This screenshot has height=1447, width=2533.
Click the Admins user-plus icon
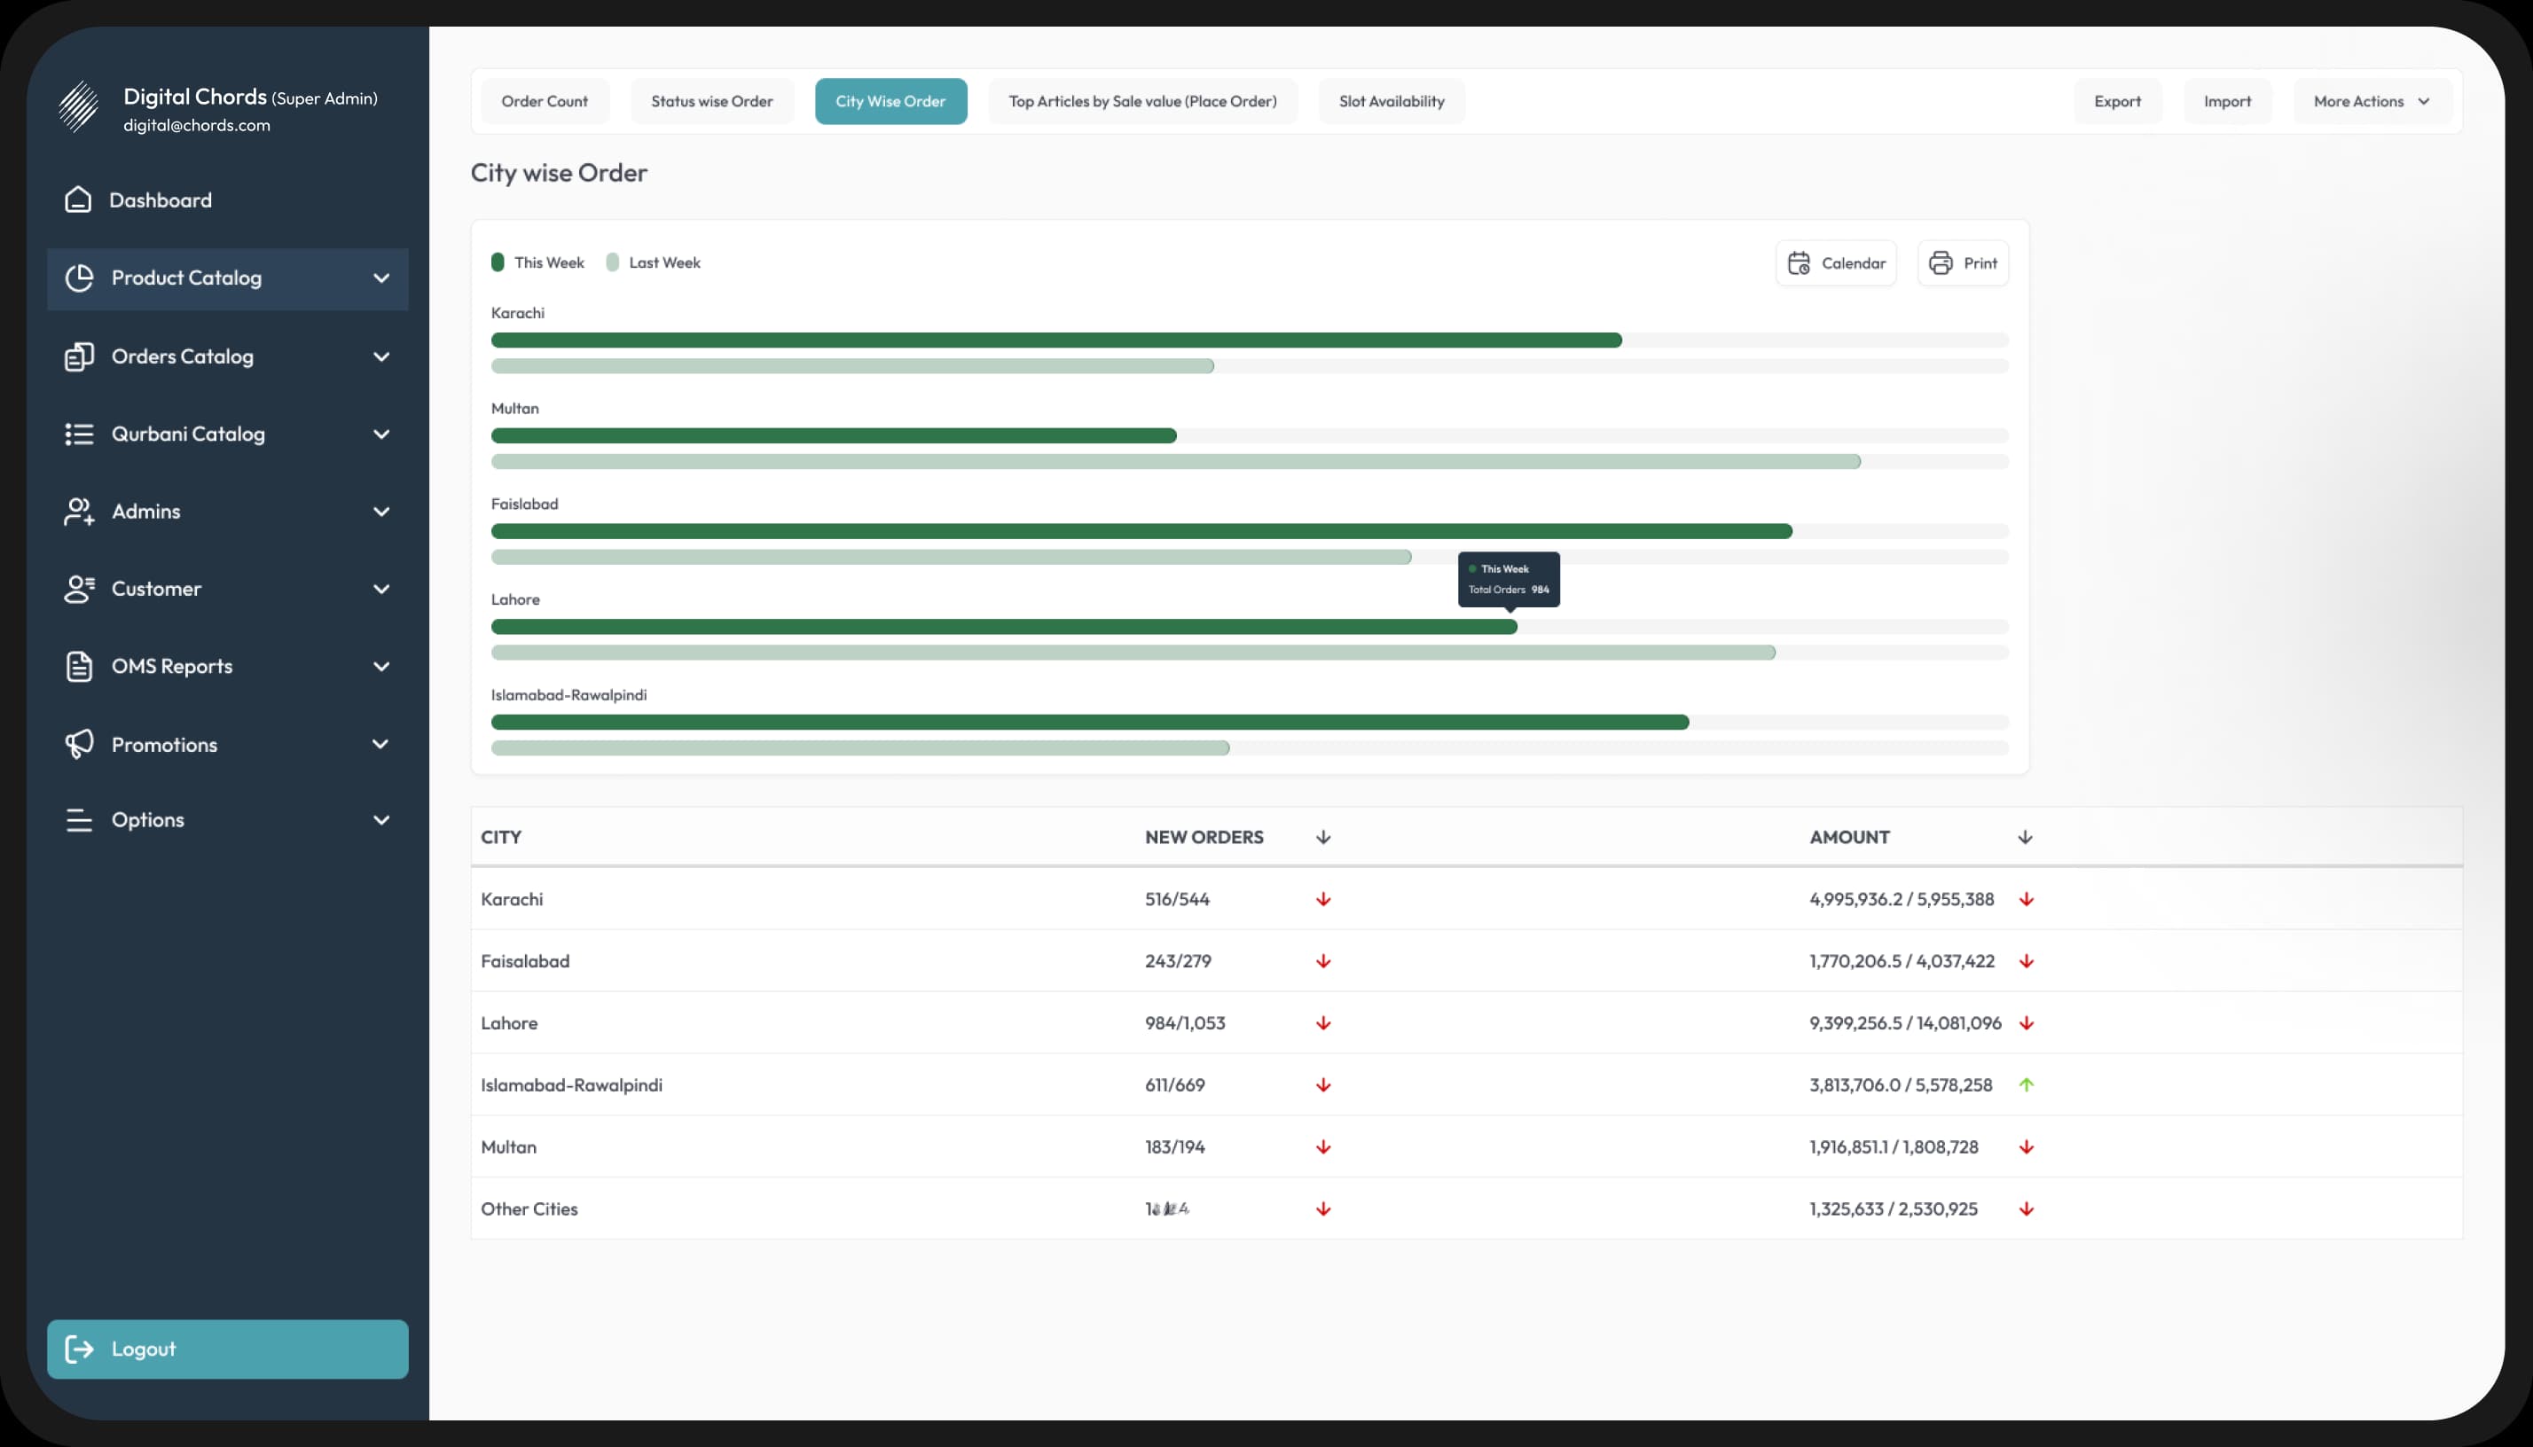80,512
